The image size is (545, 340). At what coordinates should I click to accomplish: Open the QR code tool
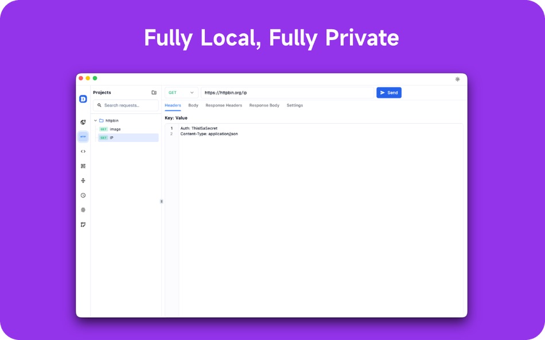coord(83,166)
